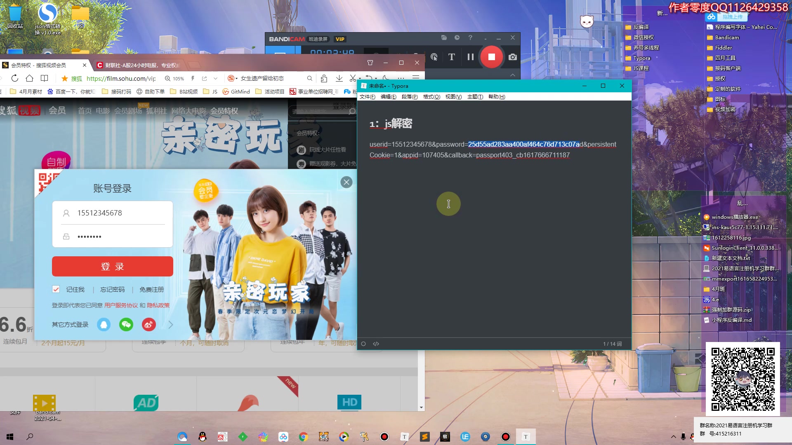
Task: Show hidden system tray icons
Action: [673, 437]
